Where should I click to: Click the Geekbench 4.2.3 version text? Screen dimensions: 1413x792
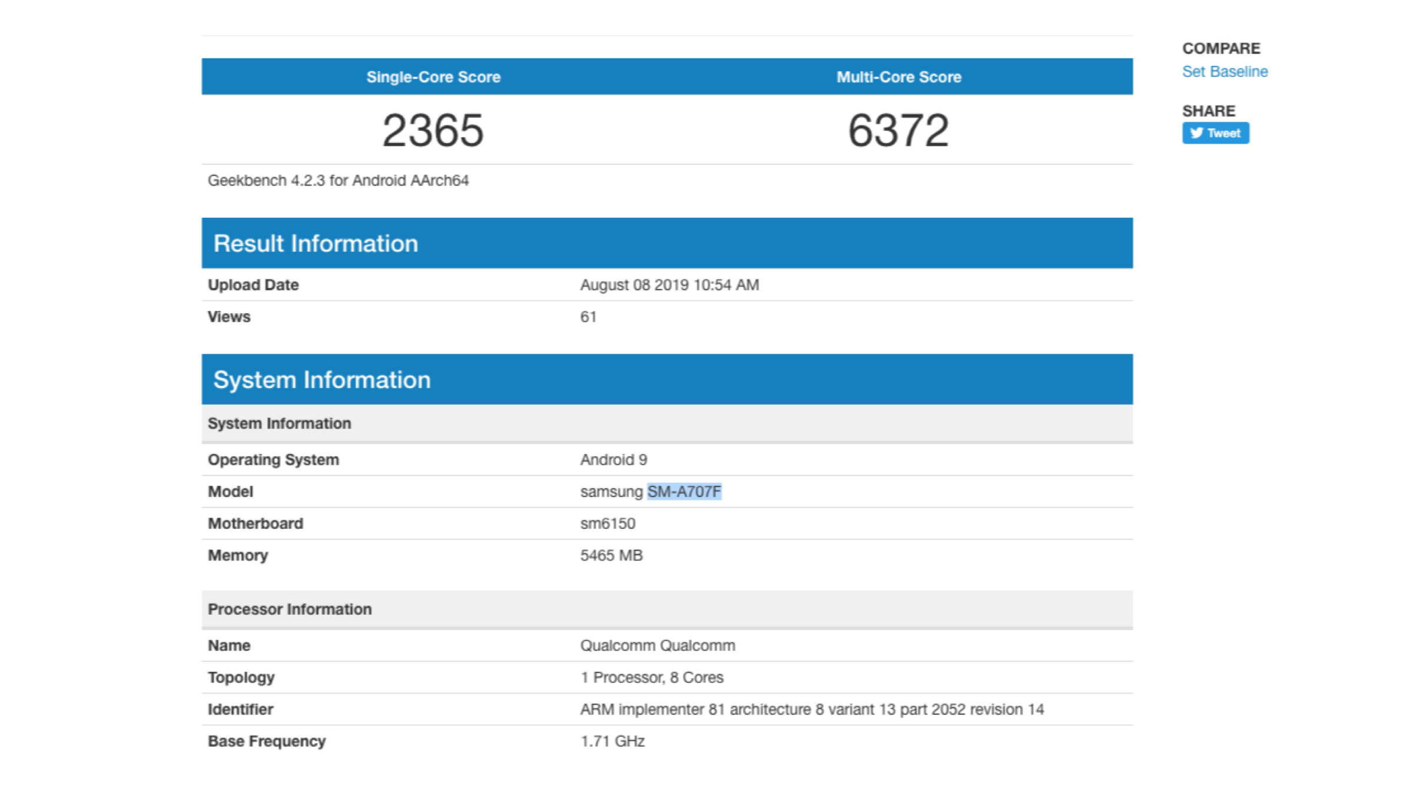pyautogui.click(x=338, y=181)
